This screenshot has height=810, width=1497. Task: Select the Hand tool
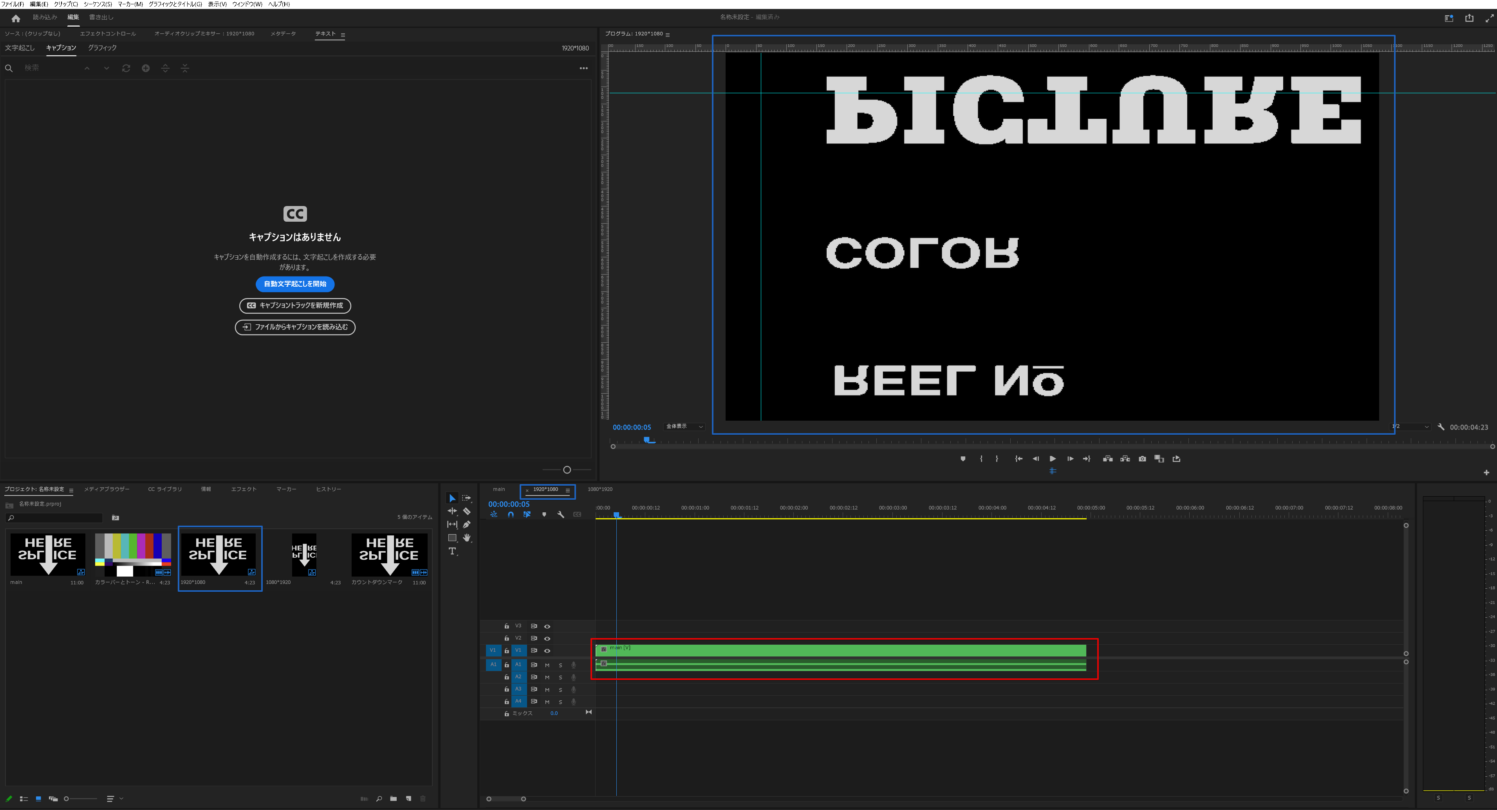click(467, 537)
